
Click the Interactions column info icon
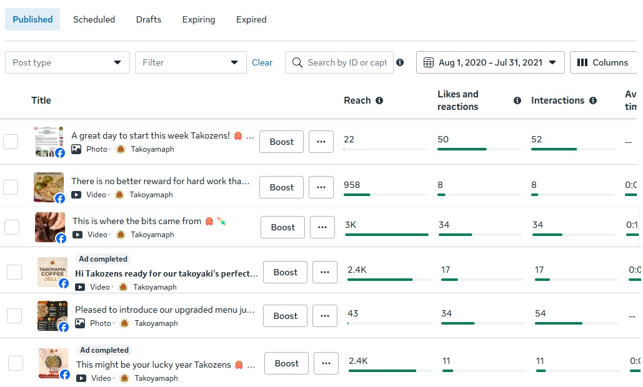click(593, 100)
